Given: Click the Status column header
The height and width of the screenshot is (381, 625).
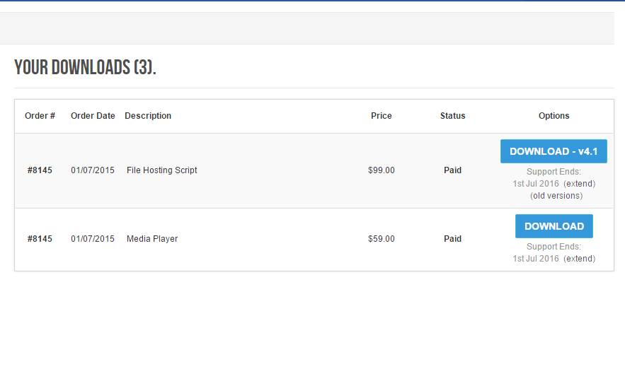Looking at the screenshot, I should click(x=453, y=116).
